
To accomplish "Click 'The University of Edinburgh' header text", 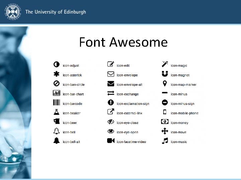I will coord(56,12).
